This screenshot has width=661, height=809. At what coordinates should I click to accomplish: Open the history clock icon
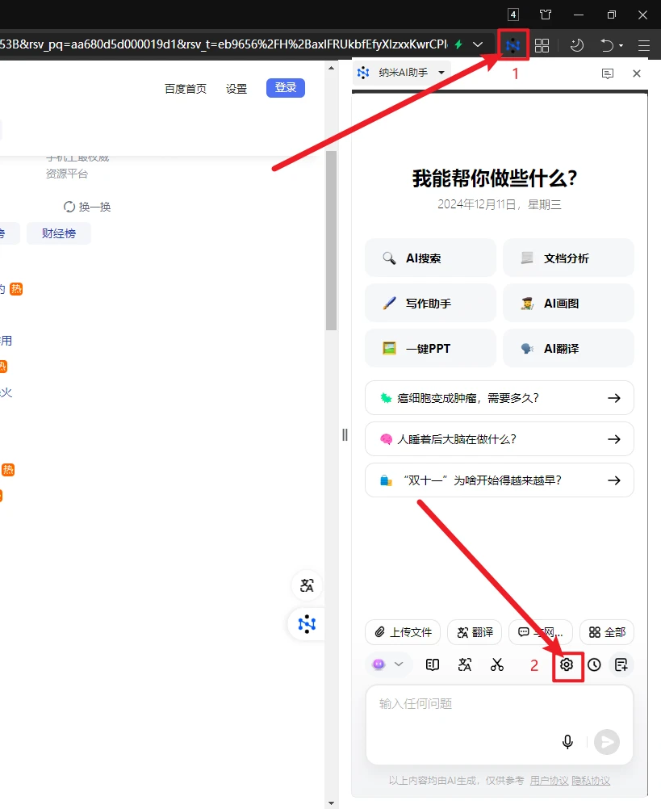594,664
